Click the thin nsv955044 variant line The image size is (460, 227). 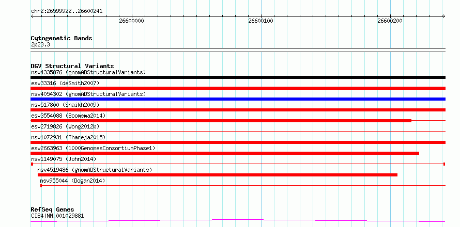pyautogui.click(x=243, y=186)
